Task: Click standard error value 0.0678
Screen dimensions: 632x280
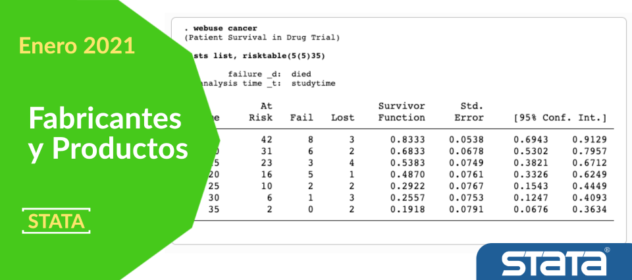Action: [466, 152]
